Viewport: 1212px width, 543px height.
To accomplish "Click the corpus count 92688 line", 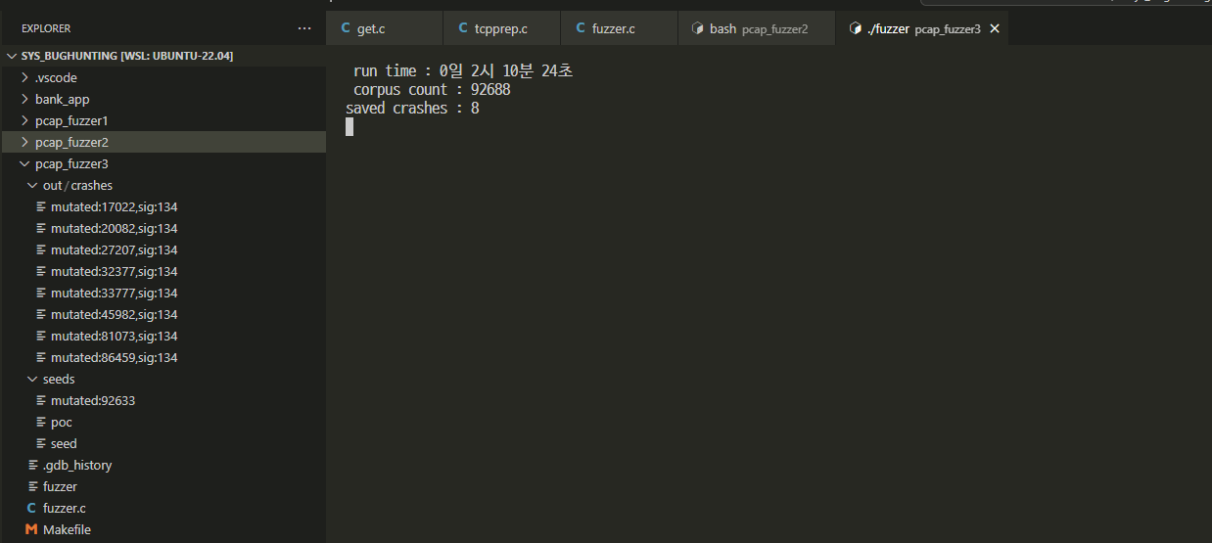I will pyautogui.click(x=432, y=89).
